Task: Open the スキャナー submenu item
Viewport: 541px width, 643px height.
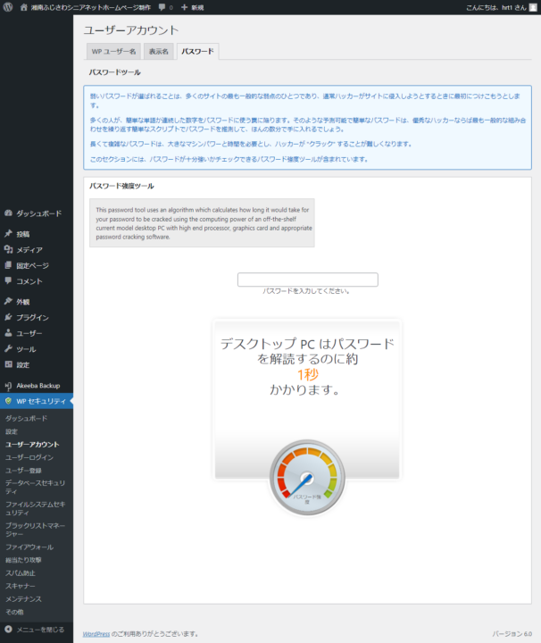Action: [x=21, y=586]
